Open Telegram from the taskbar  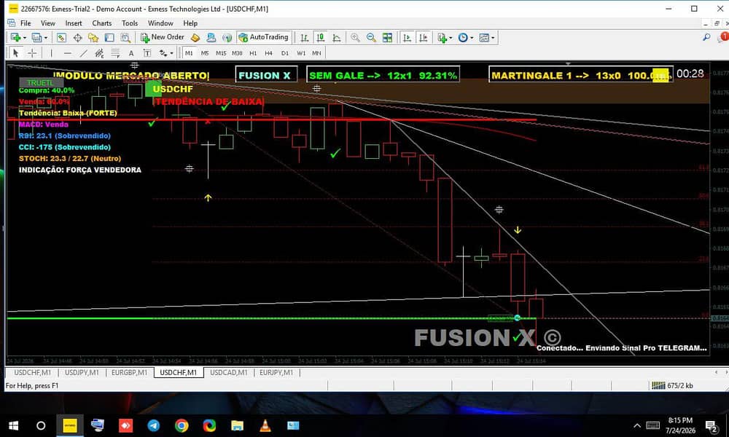153,425
